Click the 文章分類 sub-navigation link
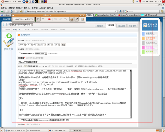The image size is (165, 132). [26, 29]
